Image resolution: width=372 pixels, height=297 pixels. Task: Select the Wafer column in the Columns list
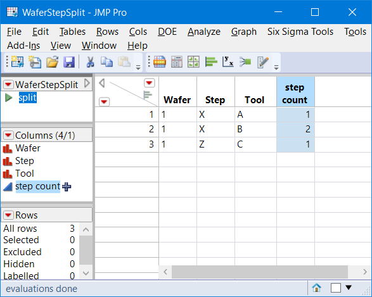coord(28,148)
